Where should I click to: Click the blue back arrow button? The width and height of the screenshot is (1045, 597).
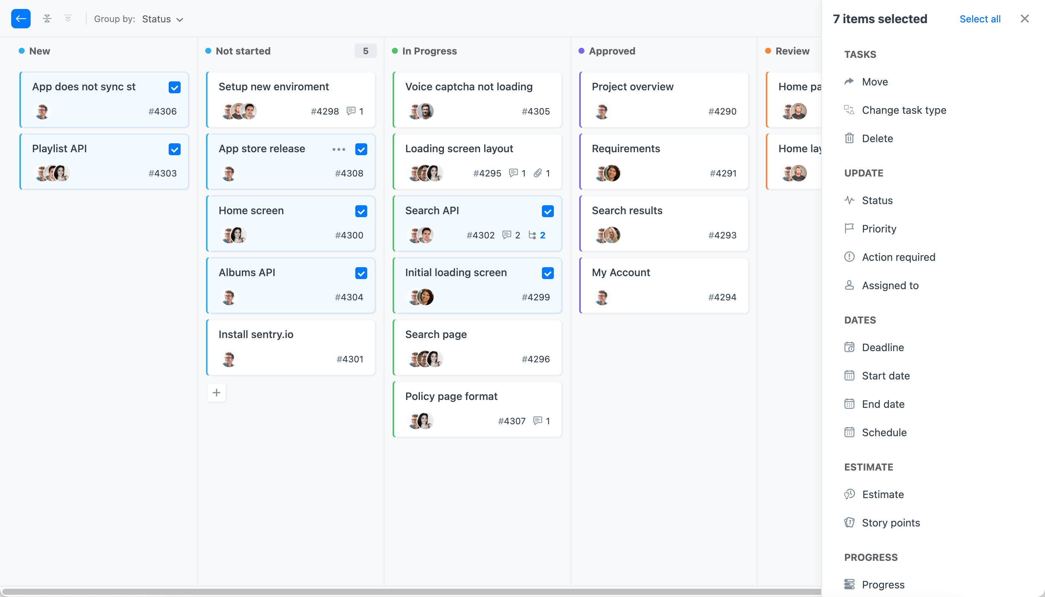pos(21,19)
